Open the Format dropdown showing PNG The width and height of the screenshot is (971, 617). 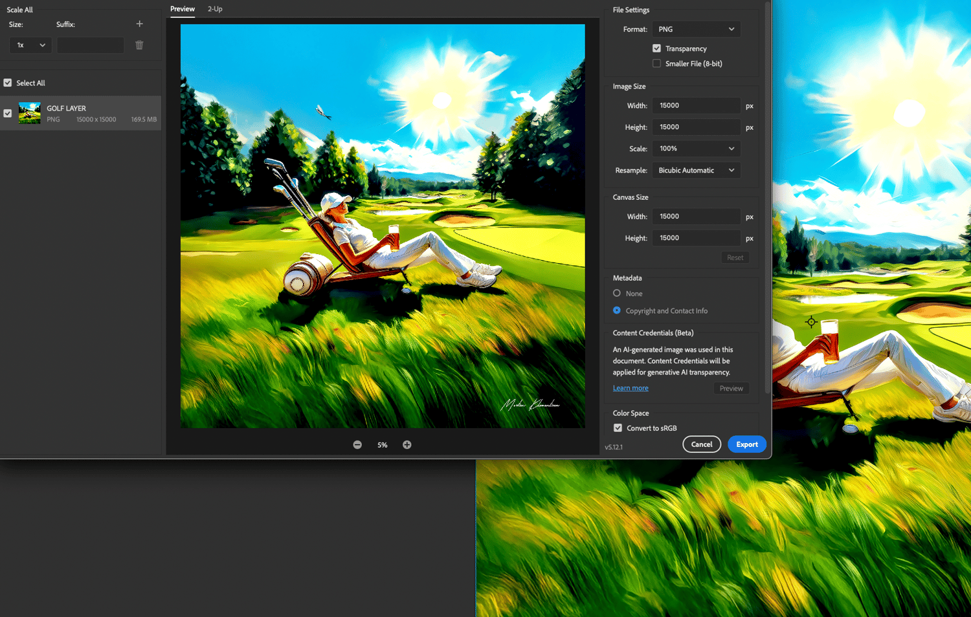697,29
